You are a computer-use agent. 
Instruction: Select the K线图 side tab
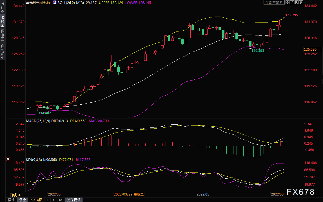pyautogui.click(x=3, y=21)
